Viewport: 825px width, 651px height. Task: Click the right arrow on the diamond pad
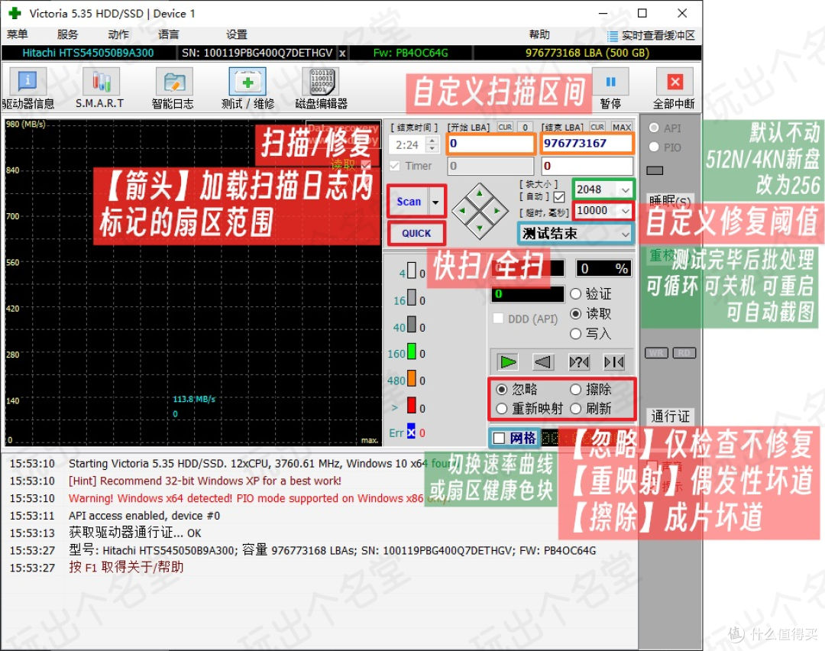point(497,211)
